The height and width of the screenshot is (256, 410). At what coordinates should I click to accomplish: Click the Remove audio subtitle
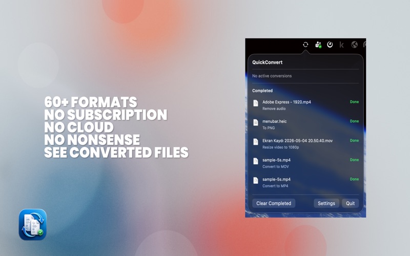tap(274, 109)
